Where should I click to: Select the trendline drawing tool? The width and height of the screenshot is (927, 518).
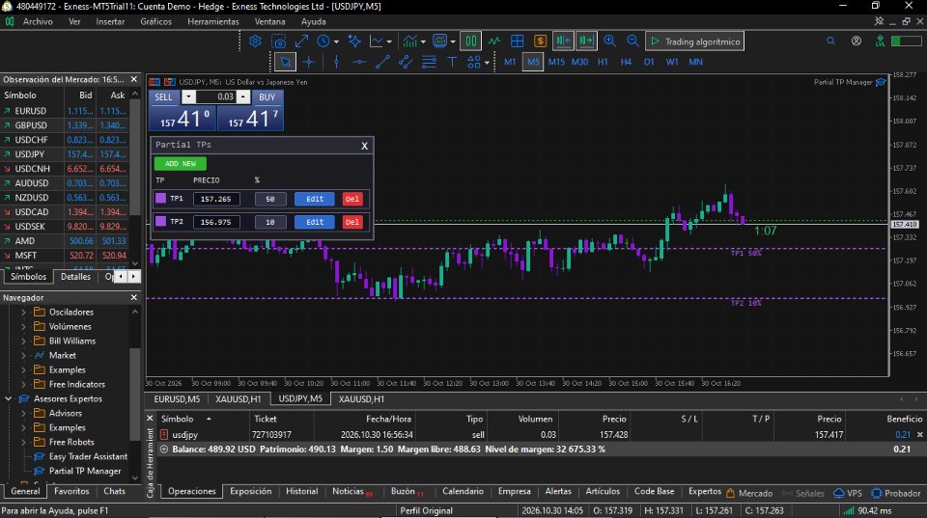[382, 62]
